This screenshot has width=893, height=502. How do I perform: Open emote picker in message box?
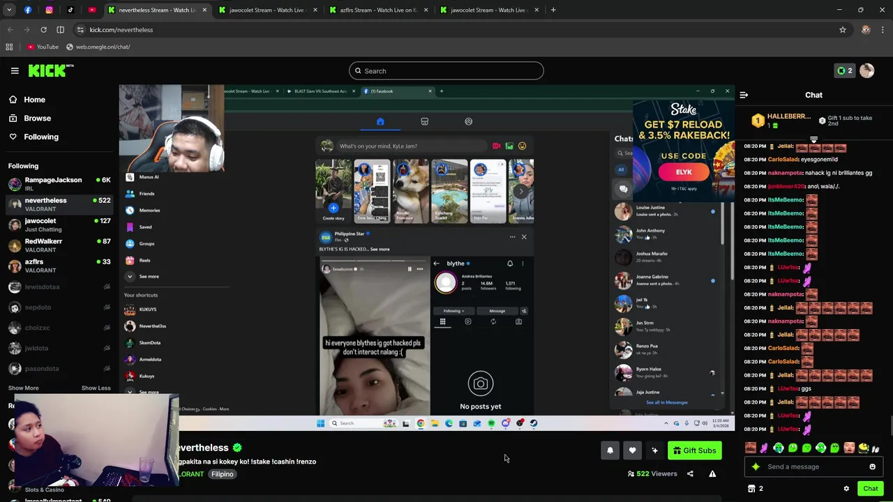(872, 467)
